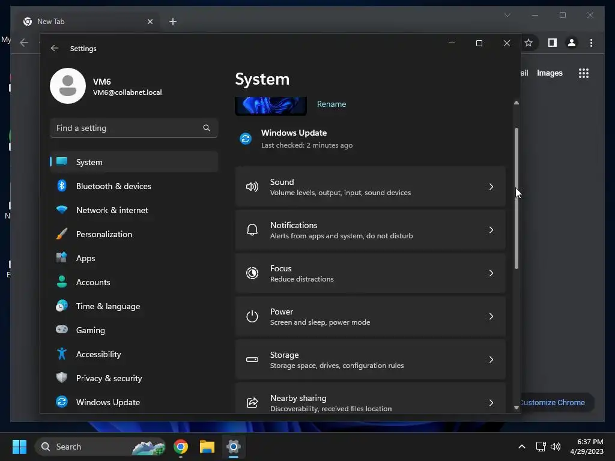Click the Rename link

coord(332,104)
